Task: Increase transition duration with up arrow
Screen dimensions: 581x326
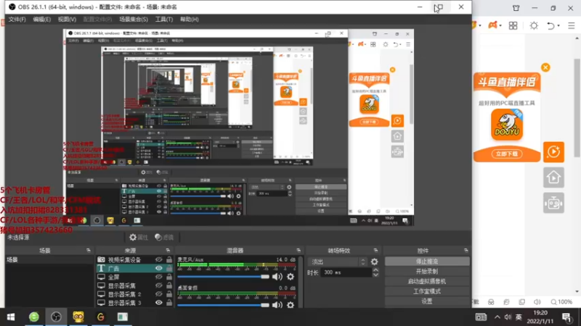Action: point(375,270)
